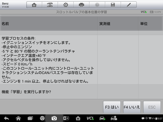The width and height of the screenshot is (163, 122).
Task: Tap the Wi-Fi status icon
Action: pos(150,118)
